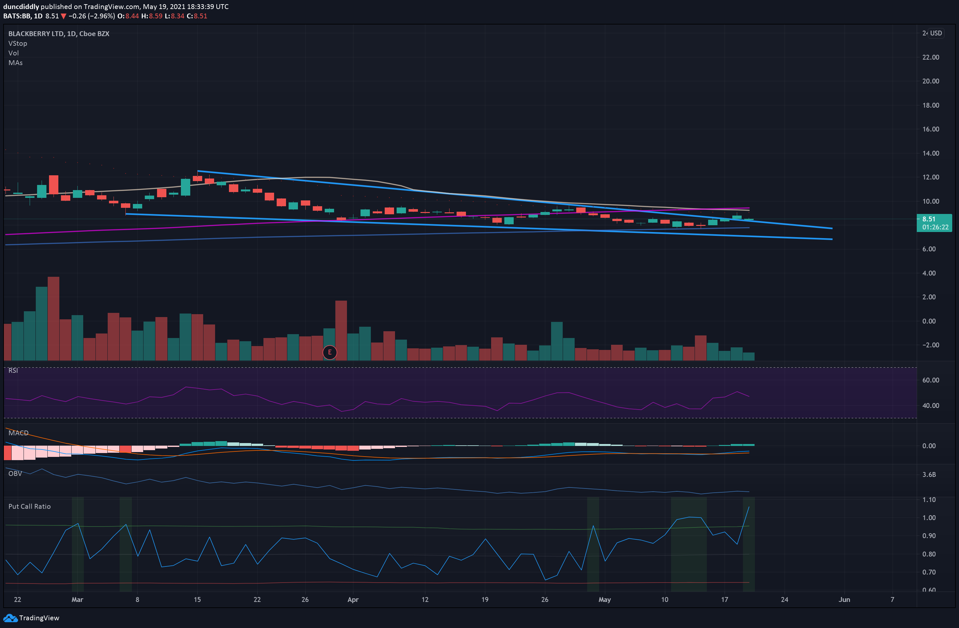
Task: Select the MAs indicator label
Action: tap(15, 63)
